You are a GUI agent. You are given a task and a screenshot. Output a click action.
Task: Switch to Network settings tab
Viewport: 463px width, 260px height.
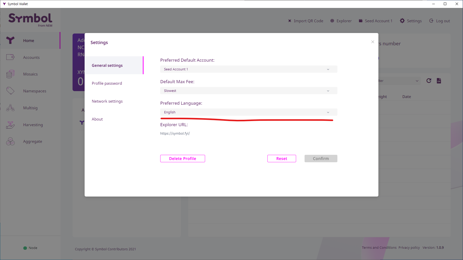tap(114, 101)
